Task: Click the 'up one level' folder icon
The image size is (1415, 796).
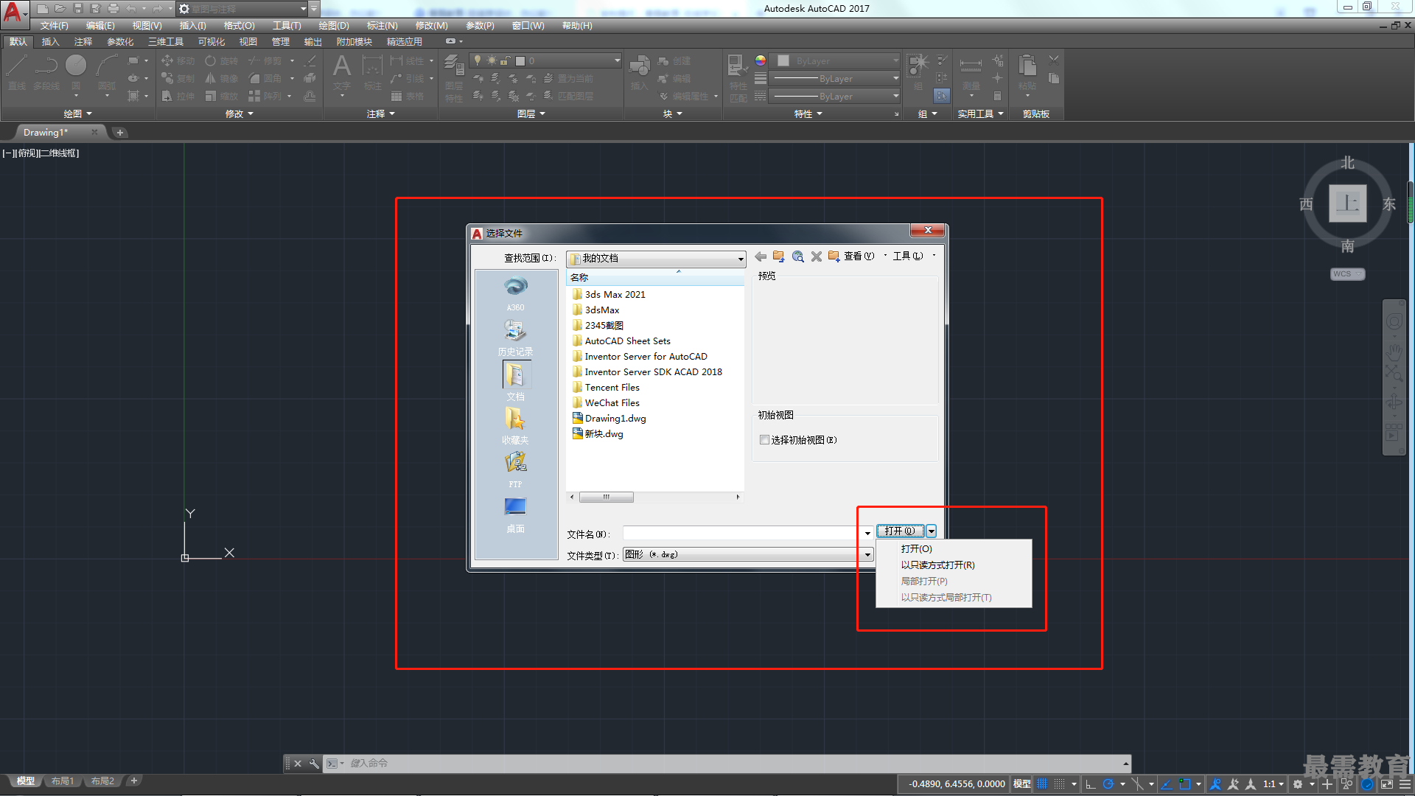Action: tap(779, 256)
